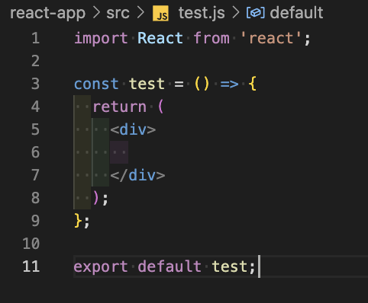Click the closing </div> tag
The height and width of the screenshot is (303, 368).
pos(137,175)
